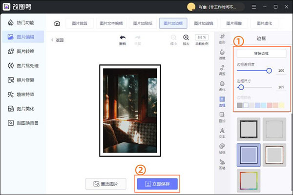Viewport: 293px width, 195px height.
Task: Switch to the 图片加贴纸 tab
Action: coord(143,23)
